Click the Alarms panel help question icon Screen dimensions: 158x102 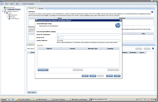(x=153, y=48)
